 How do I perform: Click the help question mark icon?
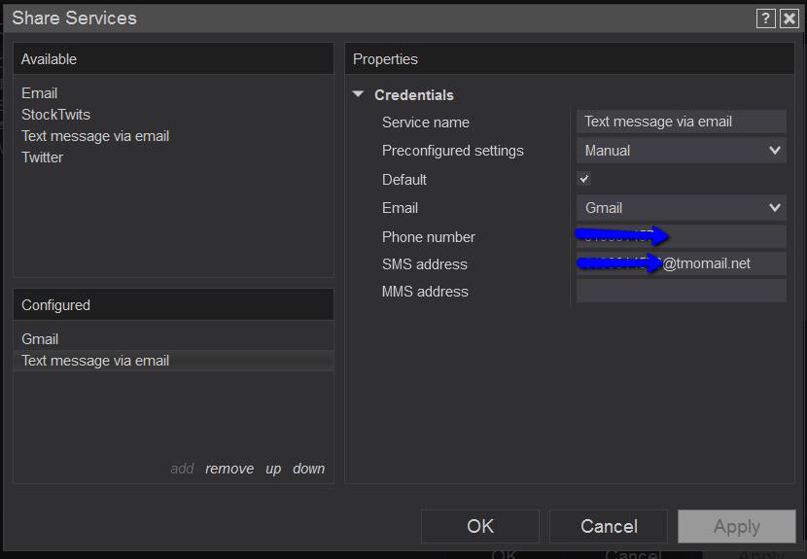click(x=767, y=18)
